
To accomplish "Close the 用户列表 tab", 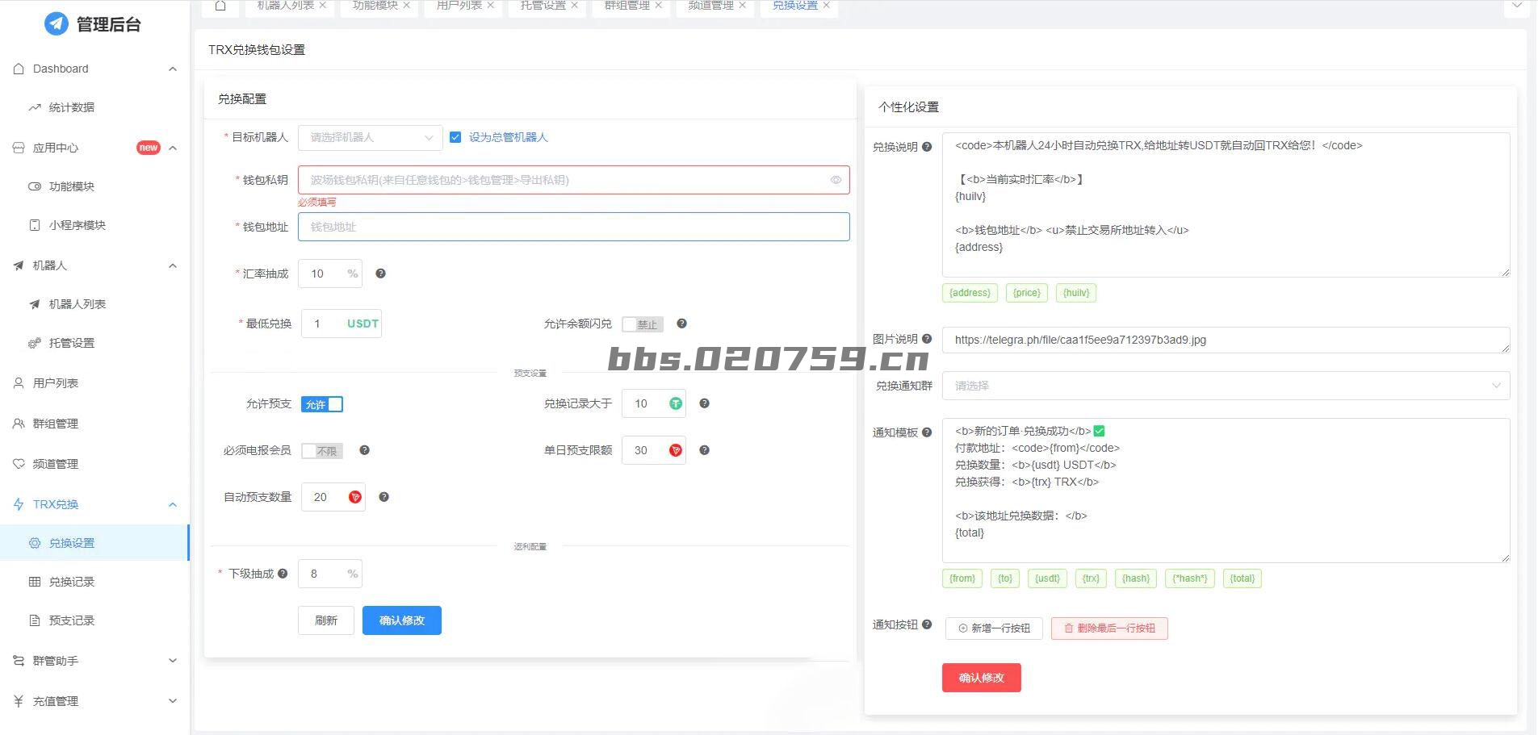I will (490, 6).
